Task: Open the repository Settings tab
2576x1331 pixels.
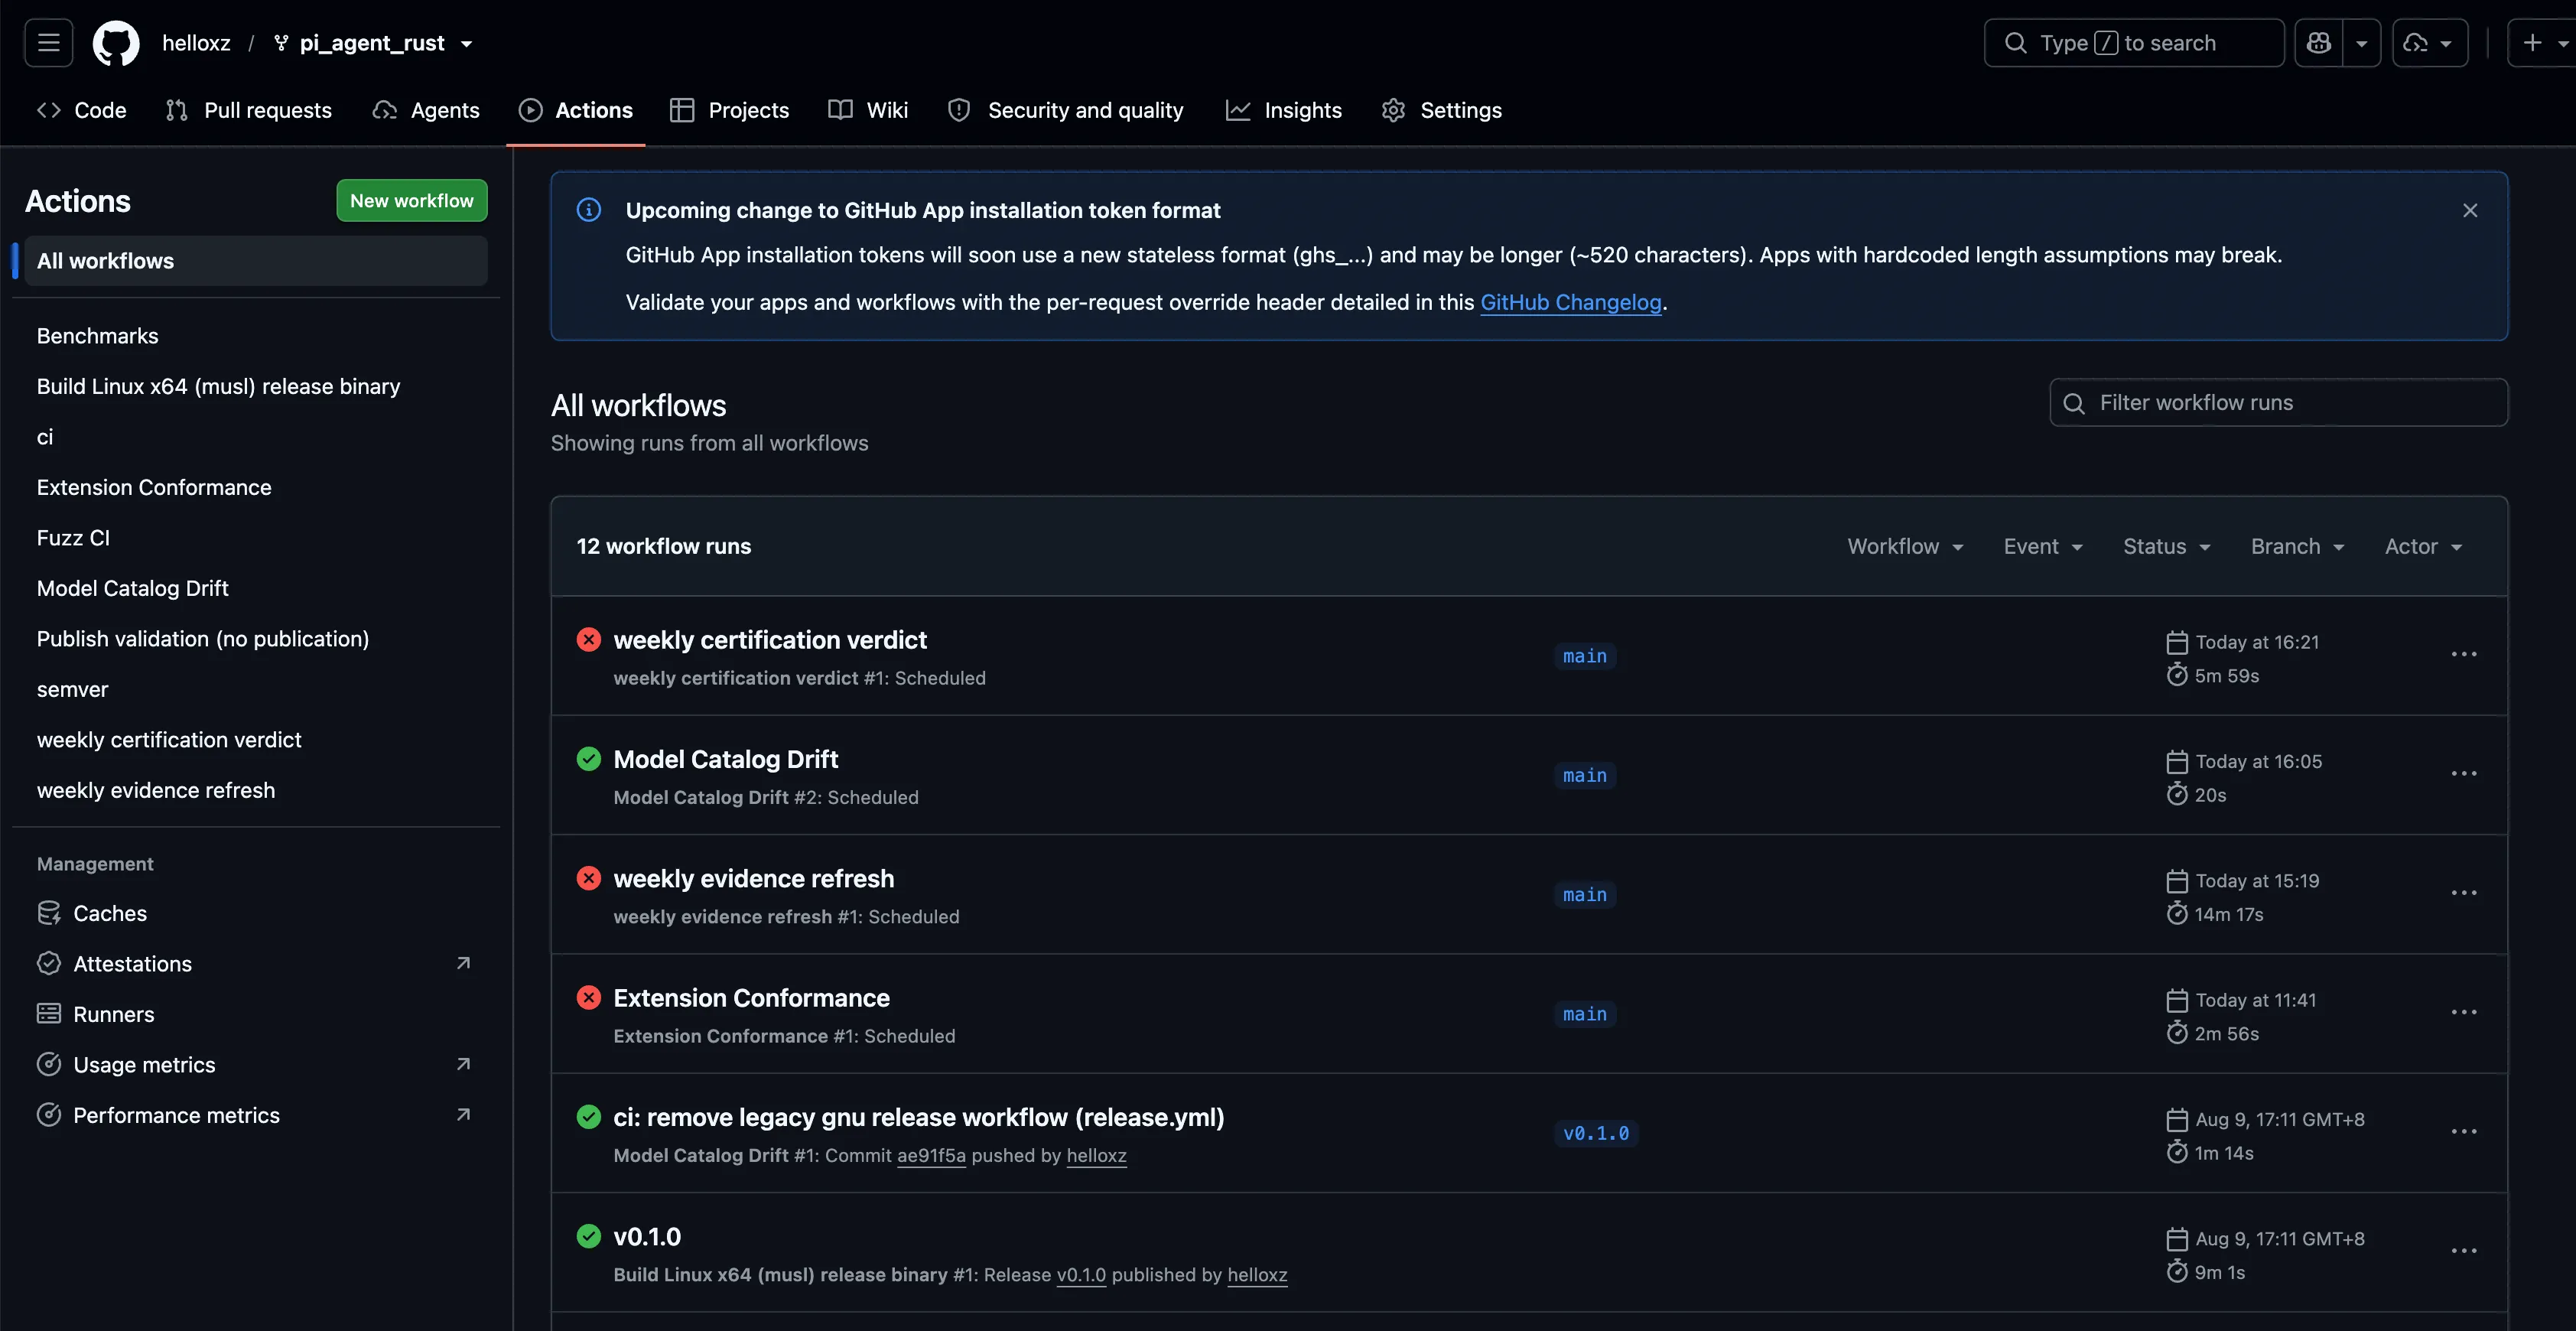Action: (1442, 110)
